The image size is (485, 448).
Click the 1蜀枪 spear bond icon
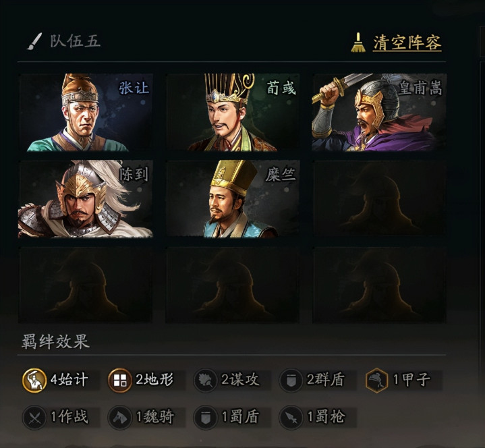291,418
